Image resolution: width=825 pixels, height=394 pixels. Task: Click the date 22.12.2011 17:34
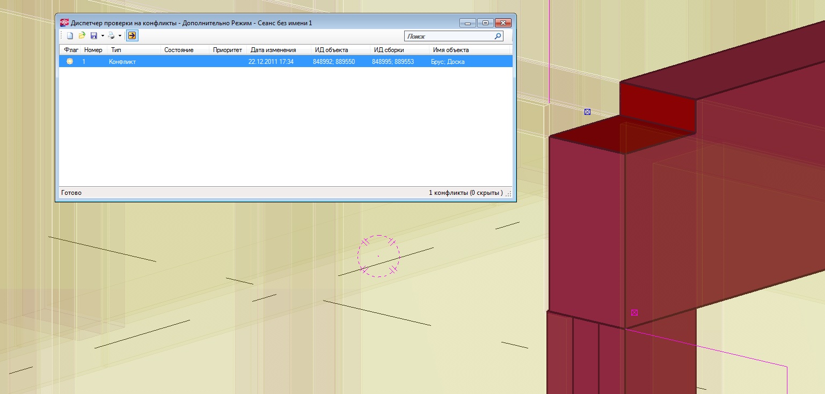pyautogui.click(x=271, y=62)
